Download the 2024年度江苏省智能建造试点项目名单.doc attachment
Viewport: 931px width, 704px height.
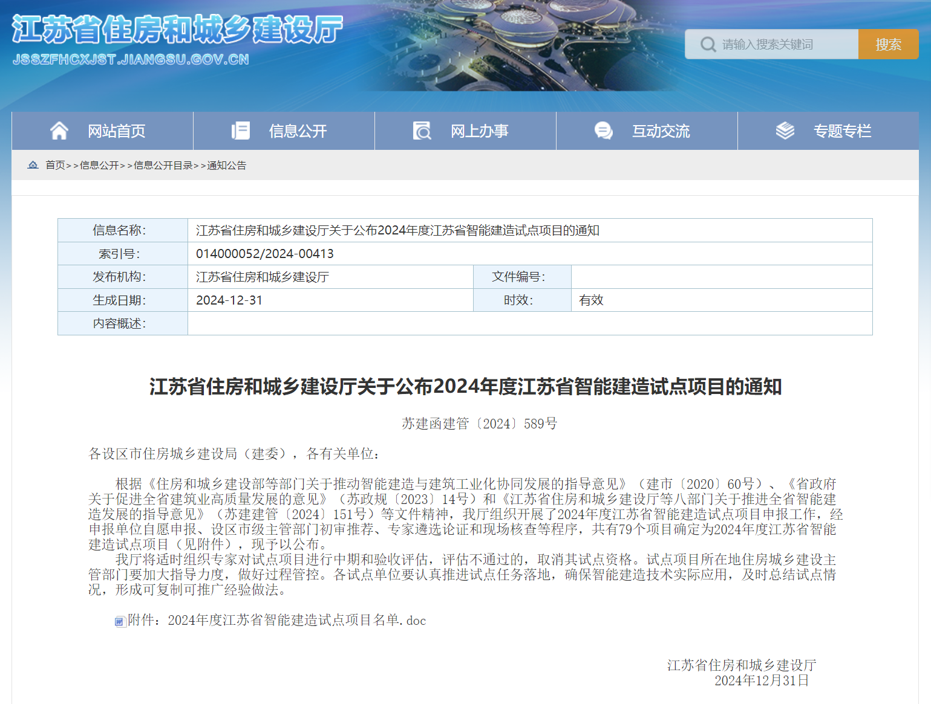coord(277,621)
